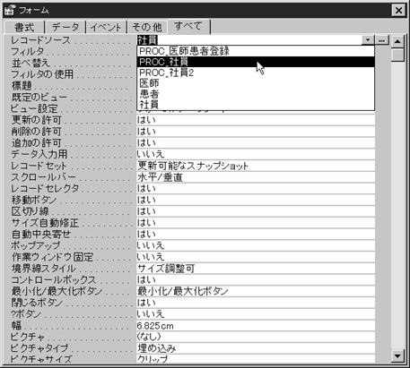Expand the レコードソース dropdown arrow
The width and height of the screenshot is (410, 368).
tap(368, 40)
